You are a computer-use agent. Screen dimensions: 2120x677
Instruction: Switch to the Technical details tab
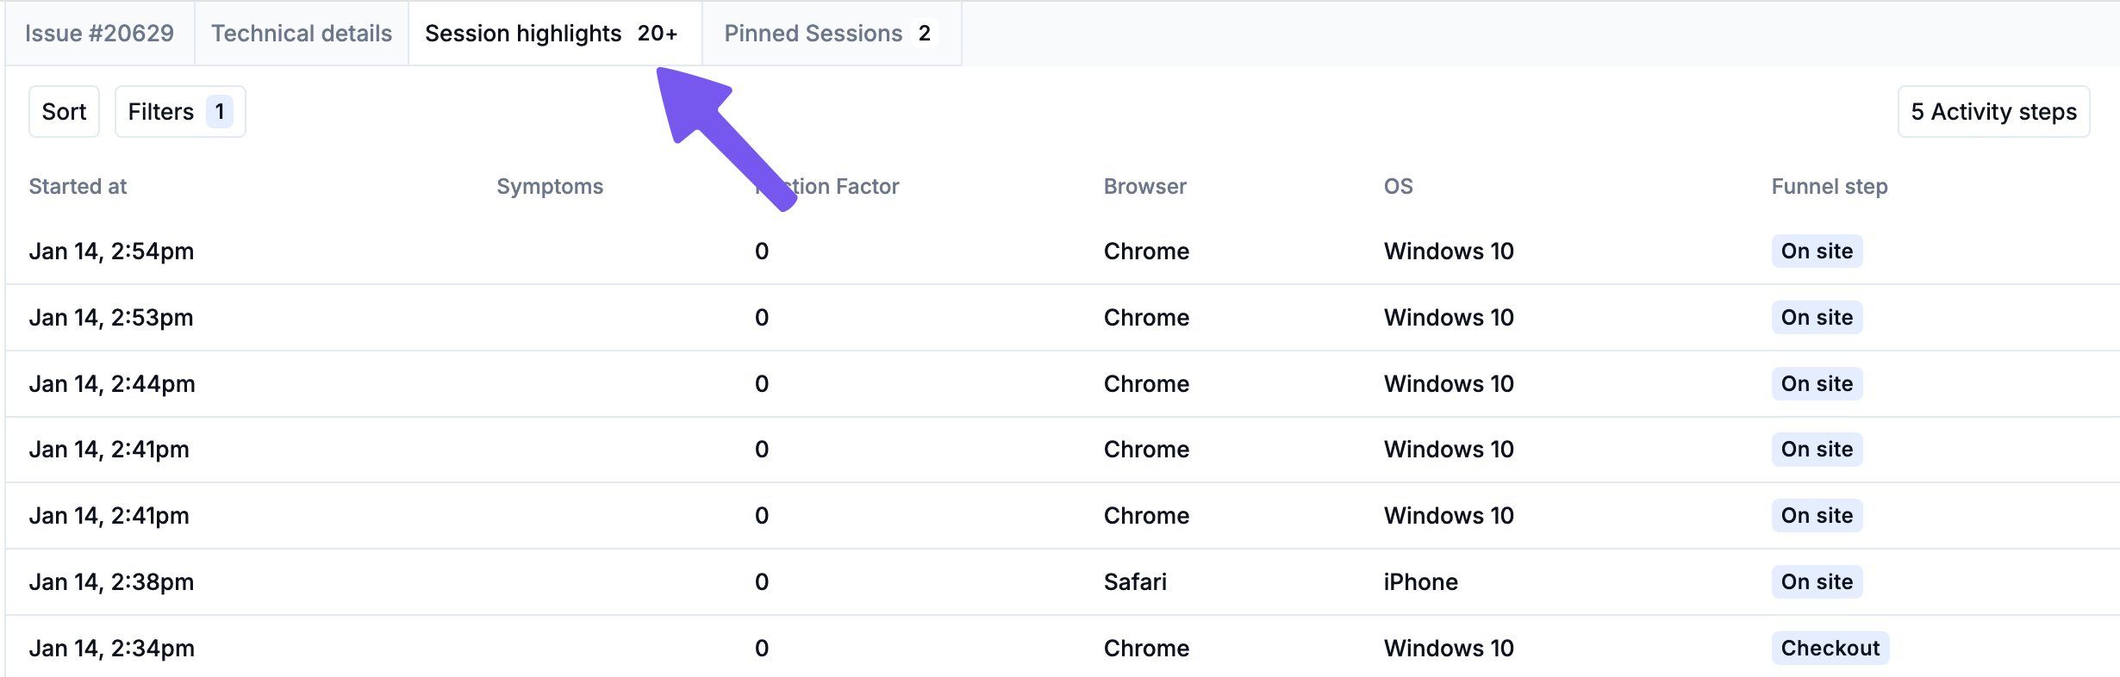[x=302, y=34]
